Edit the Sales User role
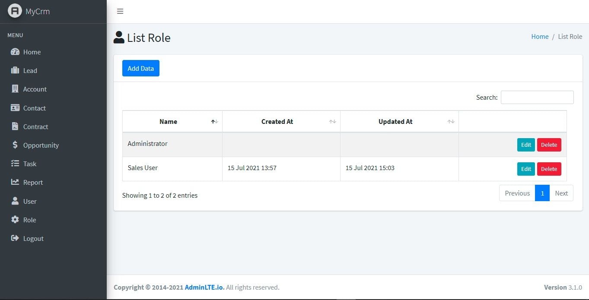This screenshot has width=589, height=300. 526,169
